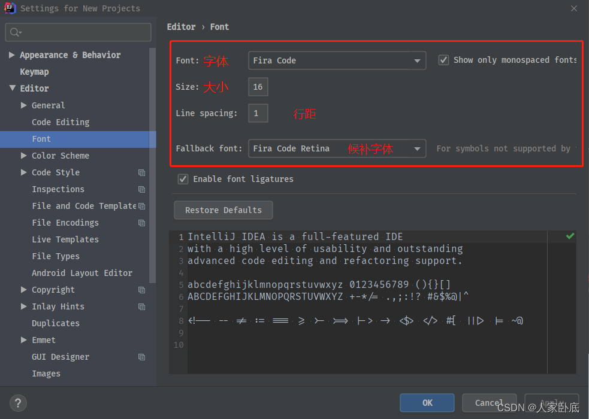Click the project-level icon beside Inlay Hints
This screenshot has height=419, width=589.
coord(141,307)
